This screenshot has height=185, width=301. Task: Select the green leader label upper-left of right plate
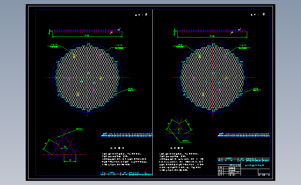[180, 46]
